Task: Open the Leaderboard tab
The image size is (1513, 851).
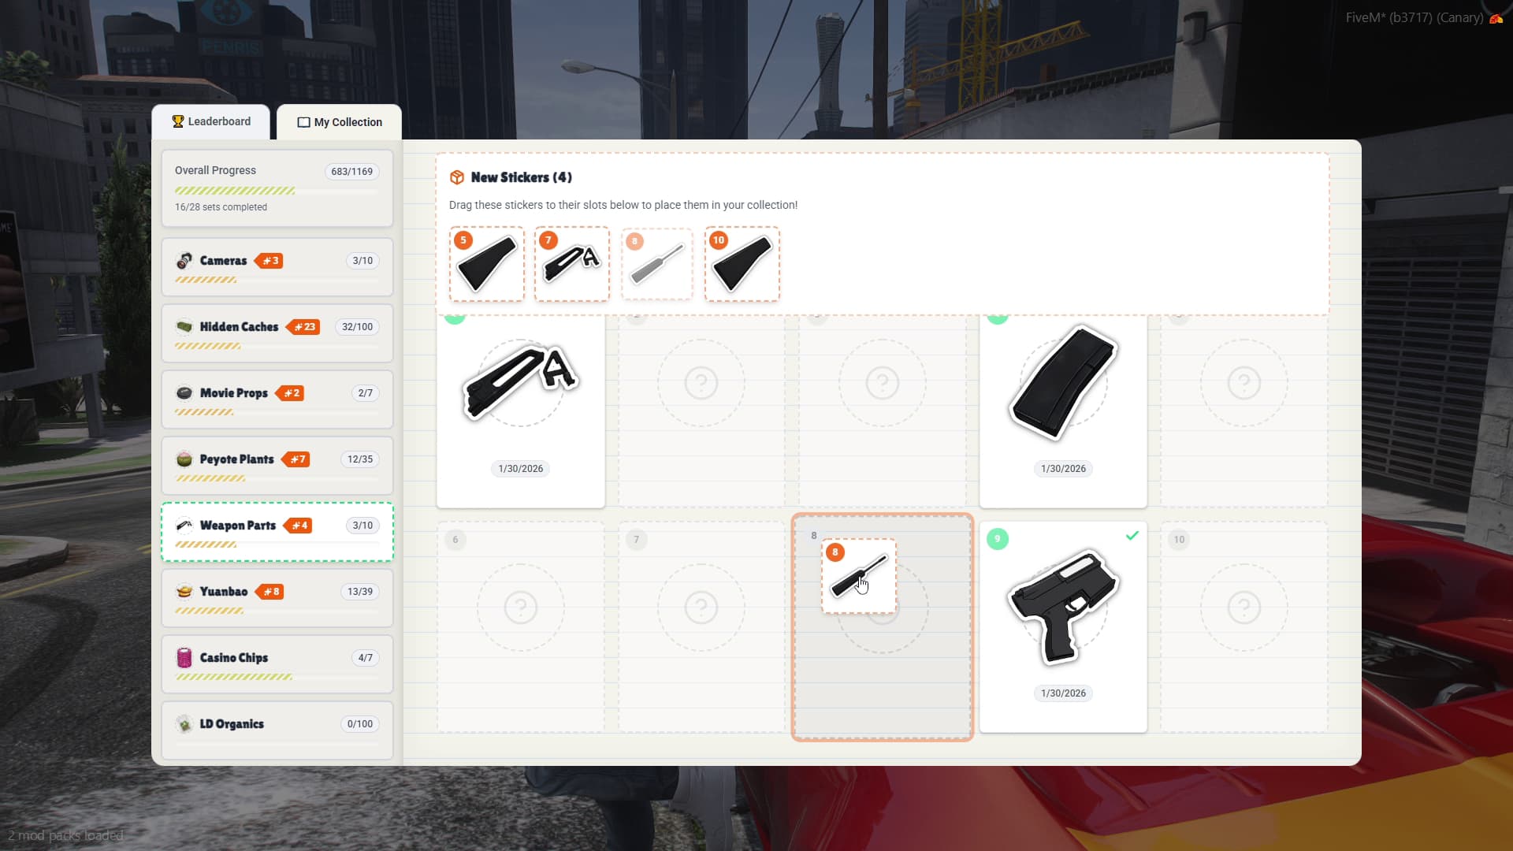Action: [211, 121]
